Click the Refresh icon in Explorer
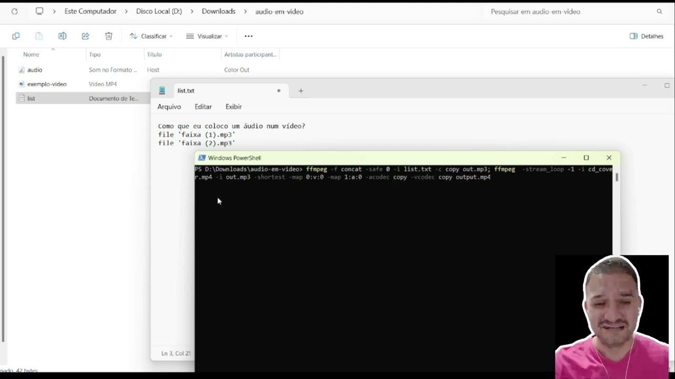This screenshot has height=379, width=675. [14, 11]
